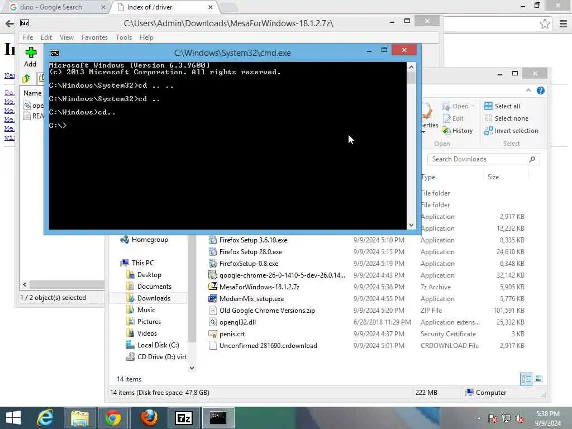Open Chrome hamburger menu
This screenshot has height=429, width=572.
tap(563, 24)
